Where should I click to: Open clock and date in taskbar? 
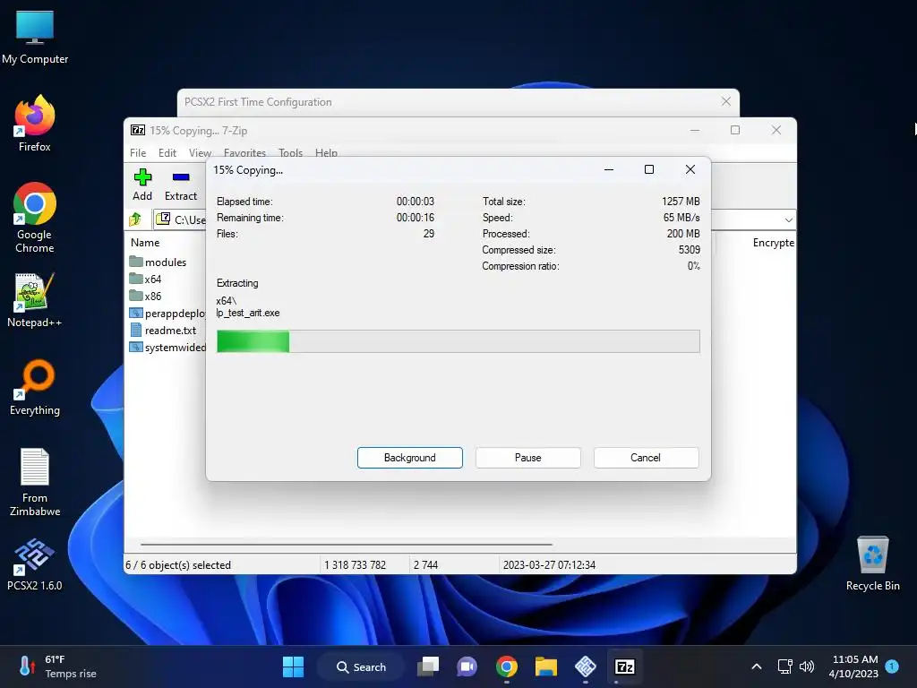pos(853,666)
